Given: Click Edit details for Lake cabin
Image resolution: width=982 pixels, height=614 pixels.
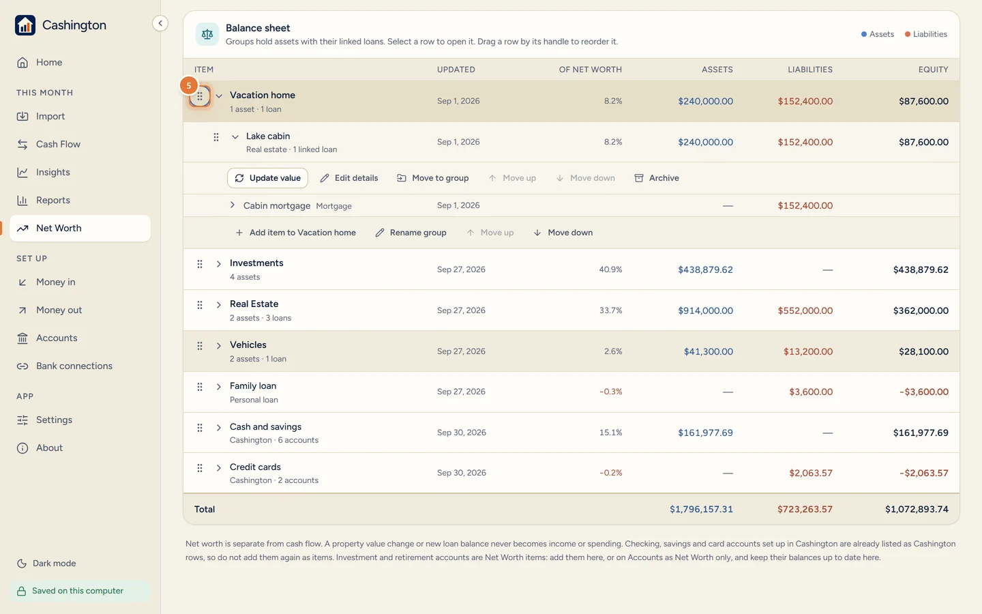Looking at the screenshot, I should [349, 178].
